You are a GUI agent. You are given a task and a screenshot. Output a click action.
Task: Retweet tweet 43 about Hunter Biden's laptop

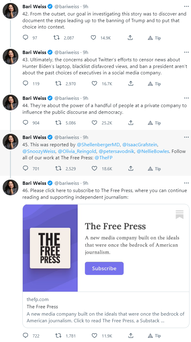coord(56,84)
